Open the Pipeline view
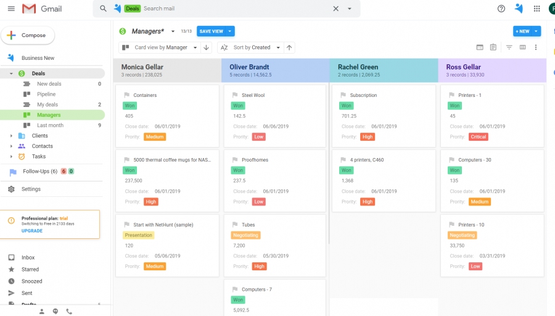 (46, 94)
